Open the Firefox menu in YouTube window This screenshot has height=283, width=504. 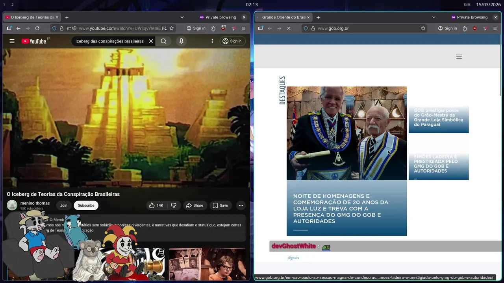[243, 28]
